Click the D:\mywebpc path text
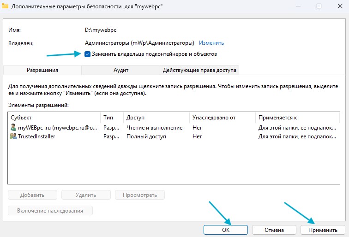The image size is (349, 237). click(x=101, y=30)
